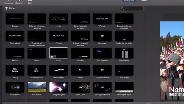This screenshot has height=104, width=184.
Task: Choose the Linje title style
Action: click(x=59, y=19)
